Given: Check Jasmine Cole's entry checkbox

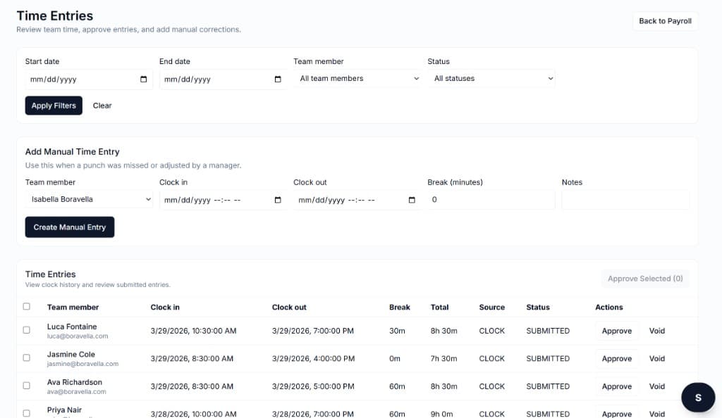Looking at the screenshot, I should (26, 357).
